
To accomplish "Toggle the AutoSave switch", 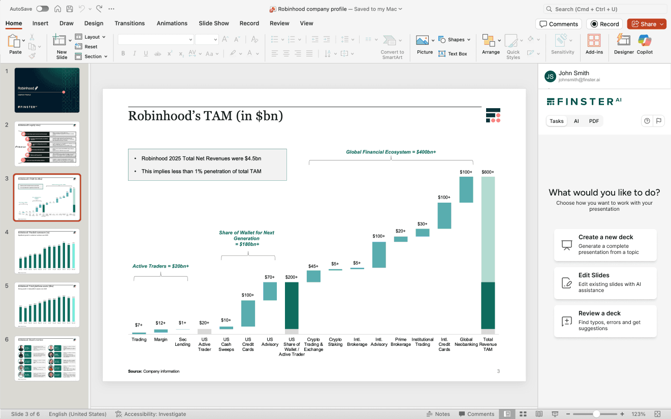I will (x=43, y=9).
